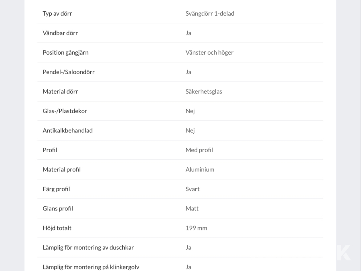Click the "Material dörr" label
Screen dimensions: 361x271
point(60,92)
